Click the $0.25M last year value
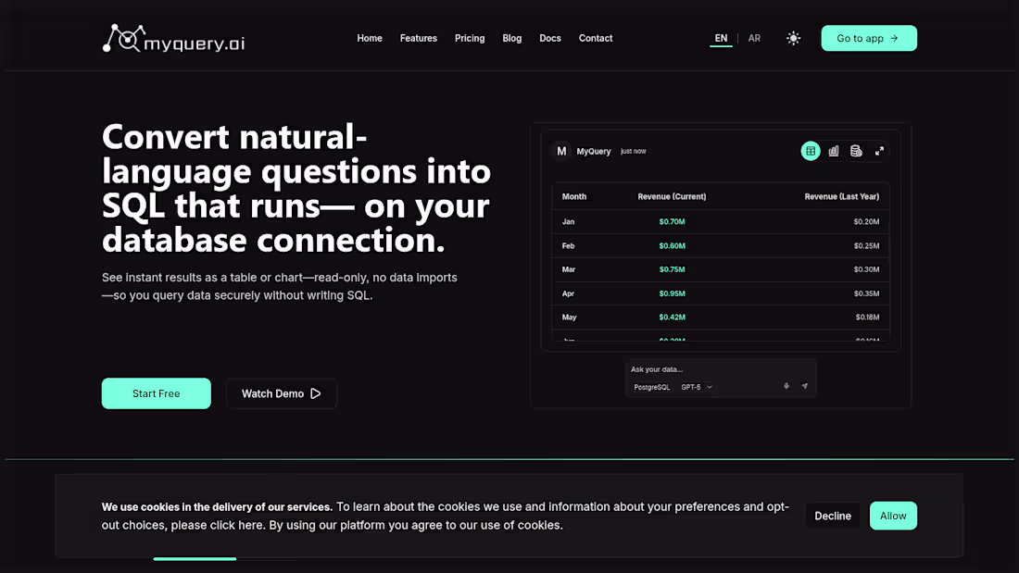Image resolution: width=1019 pixels, height=573 pixels. (x=866, y=245)
